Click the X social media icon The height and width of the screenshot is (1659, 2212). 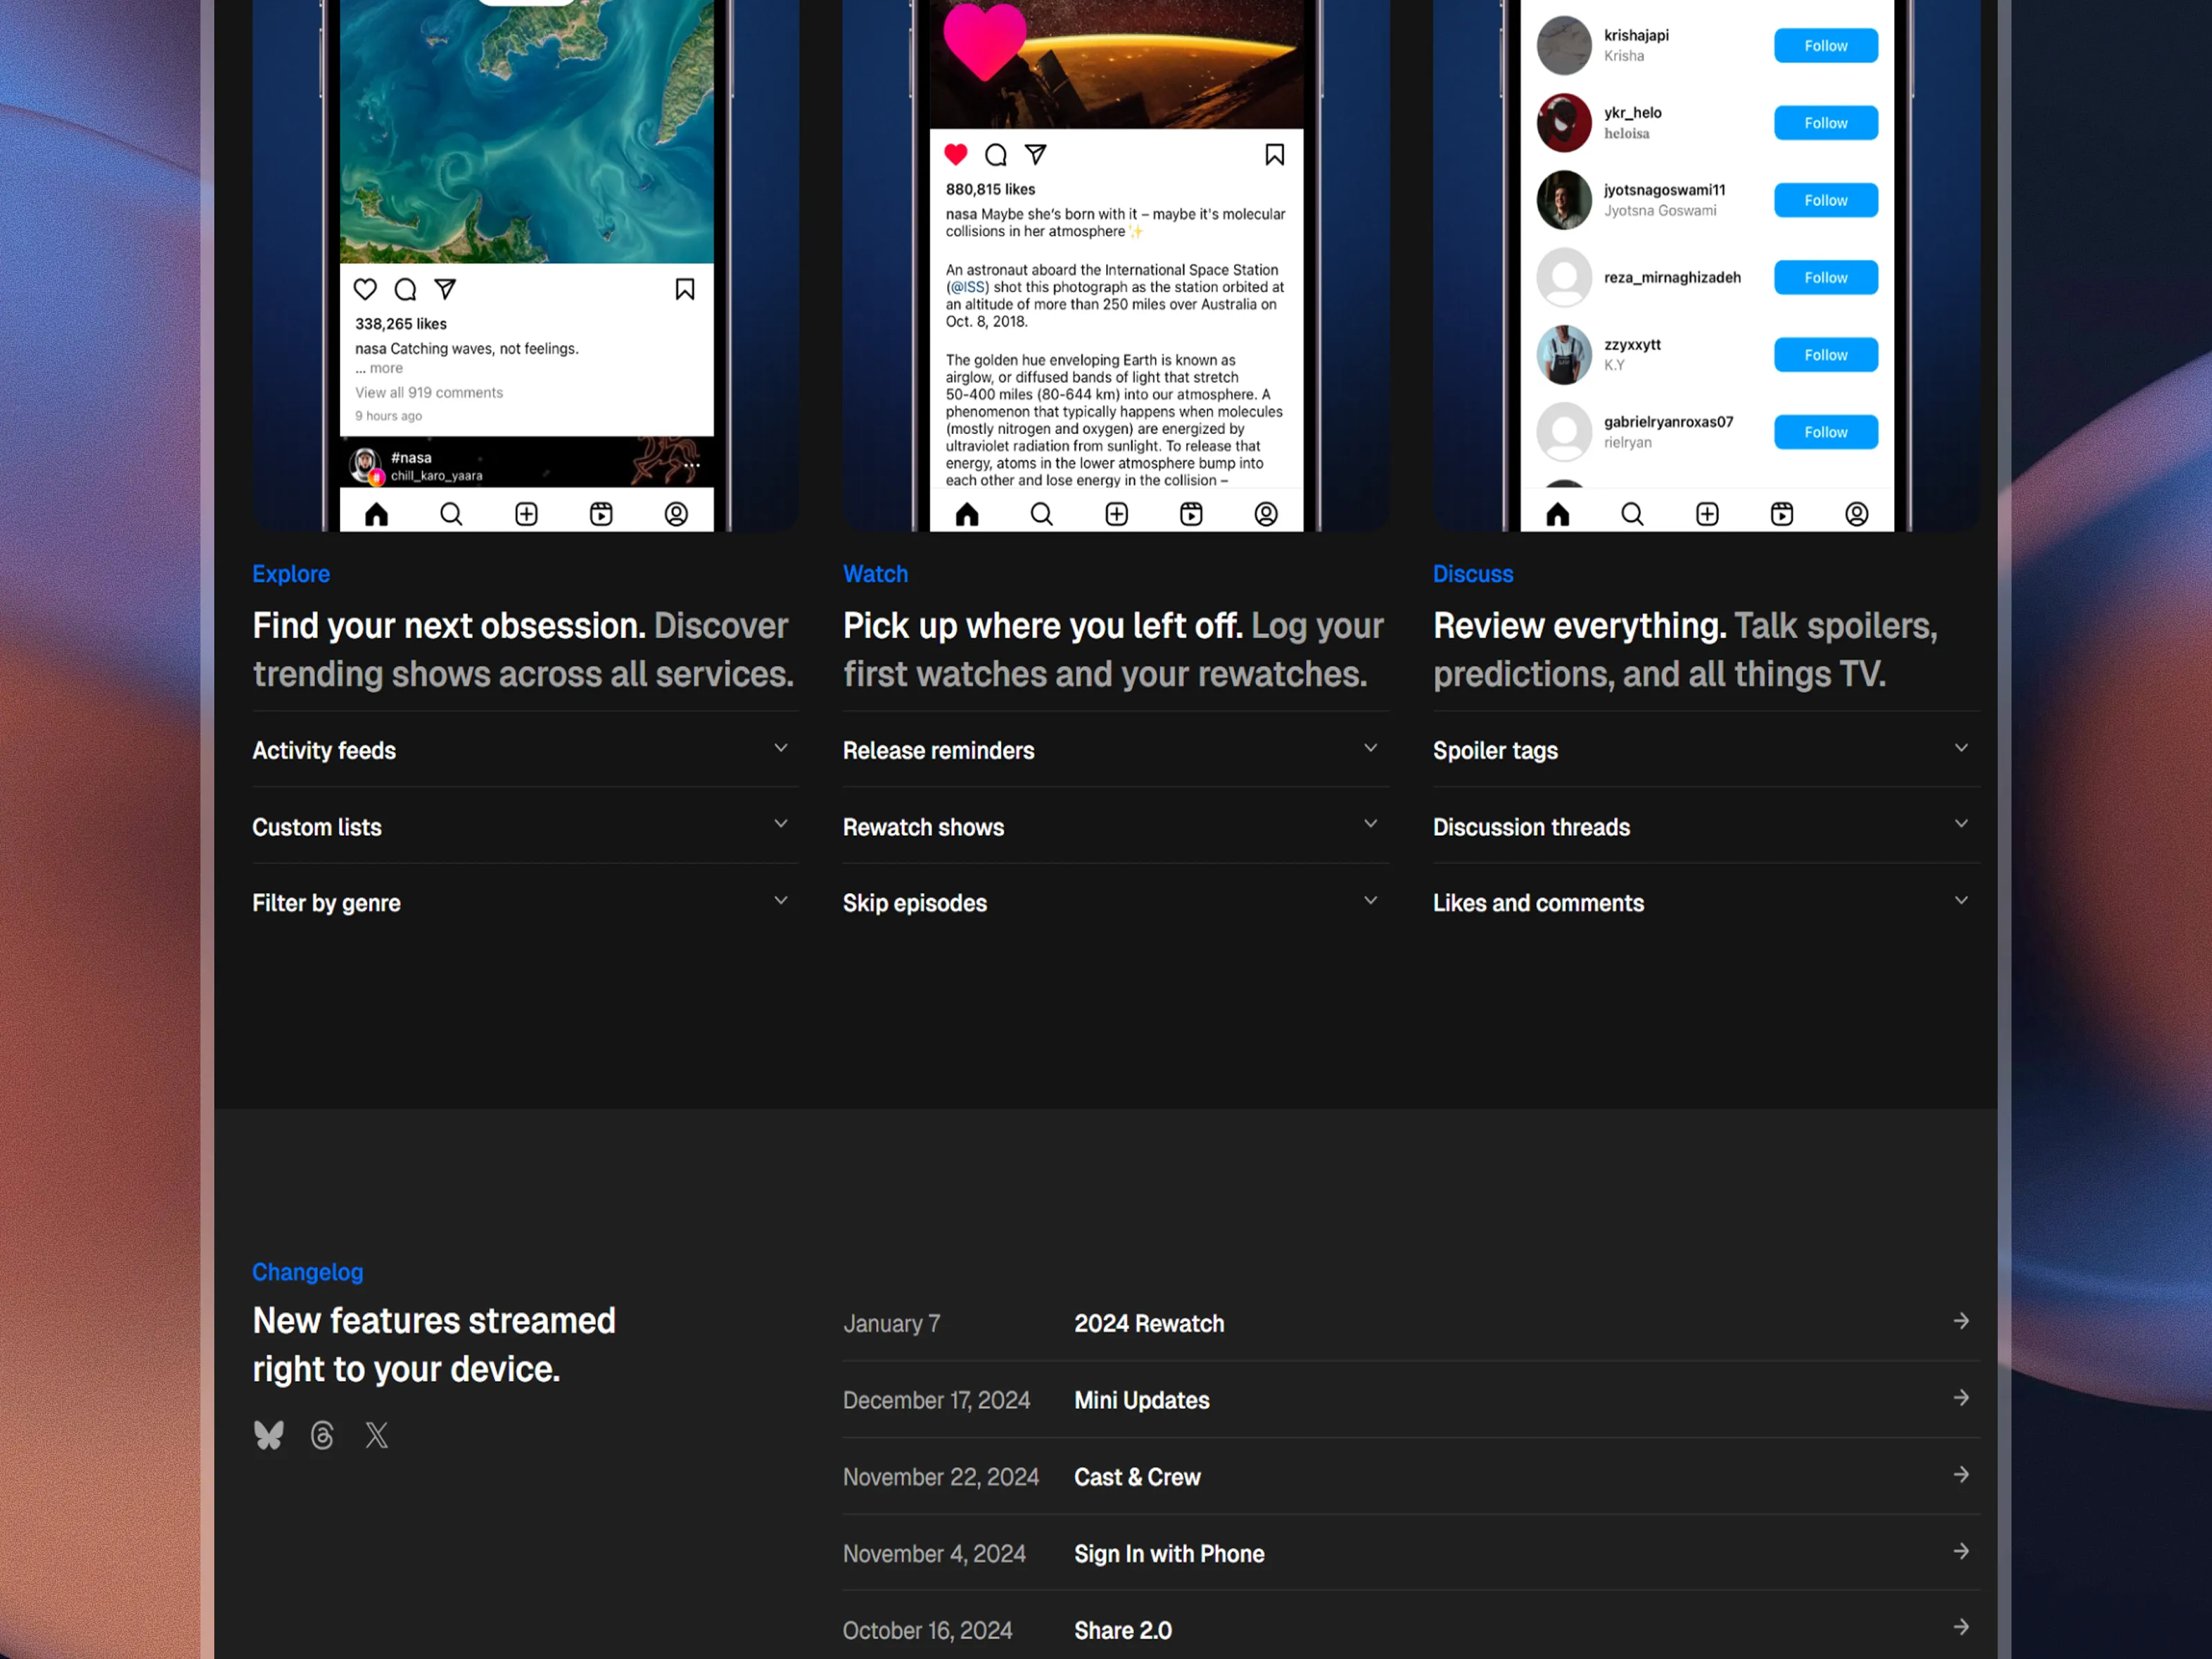[377, 1435]
